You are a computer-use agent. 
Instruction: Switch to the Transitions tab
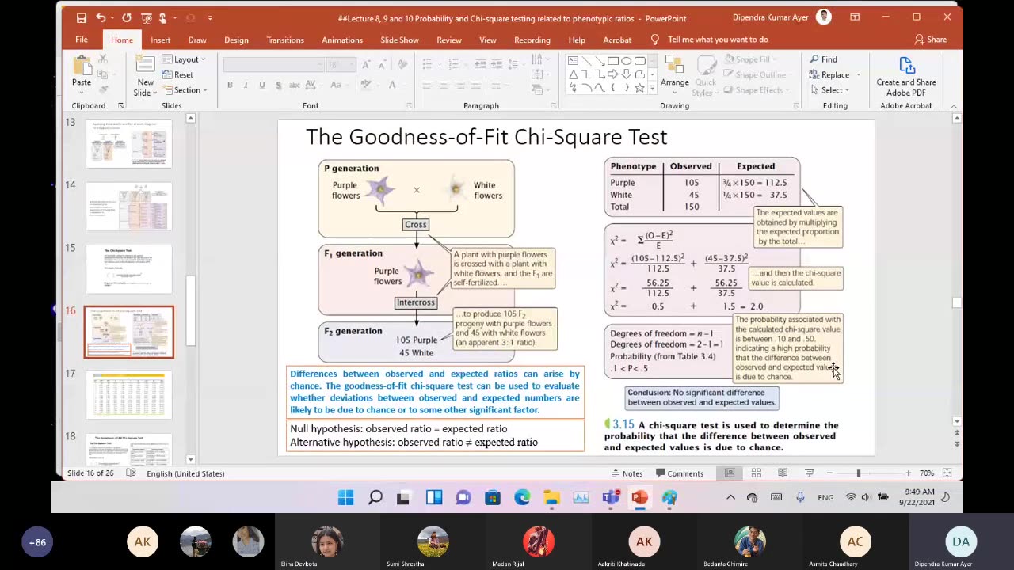coord(285,40)
